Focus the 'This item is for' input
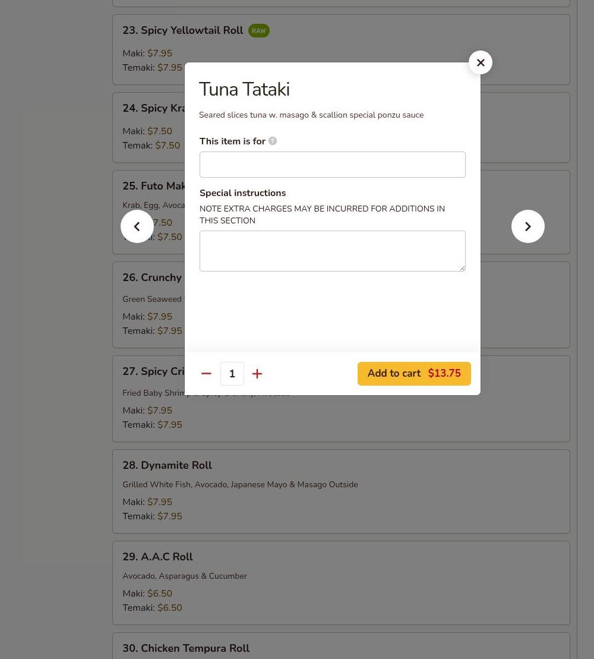This screenshot has width=594, height=659. click(x=332, y=165)
